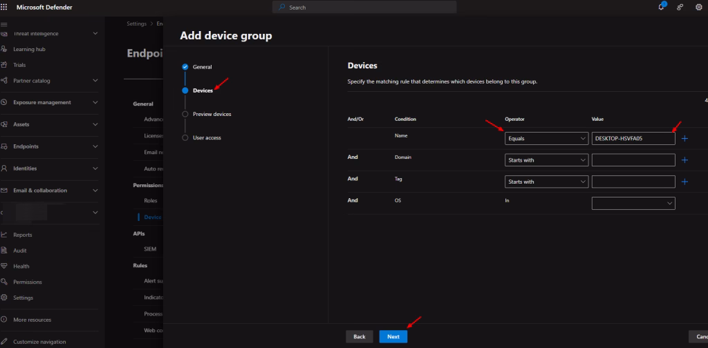Screen dimensions: 708x348
Task: Expand Partner catalog chevron
Action: [x=95, y=81]
